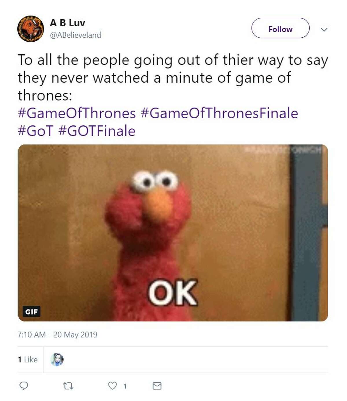Play the Elmo OK GIF
The image size is (347, 401).
tap(173, 233)
